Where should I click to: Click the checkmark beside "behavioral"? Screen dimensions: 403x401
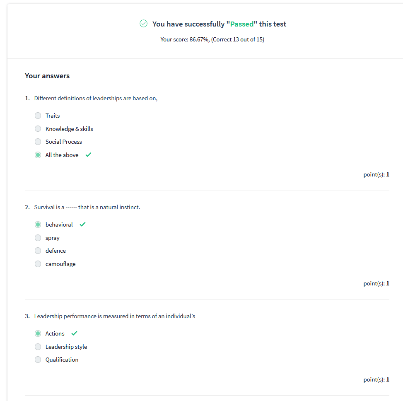point(82,224)
